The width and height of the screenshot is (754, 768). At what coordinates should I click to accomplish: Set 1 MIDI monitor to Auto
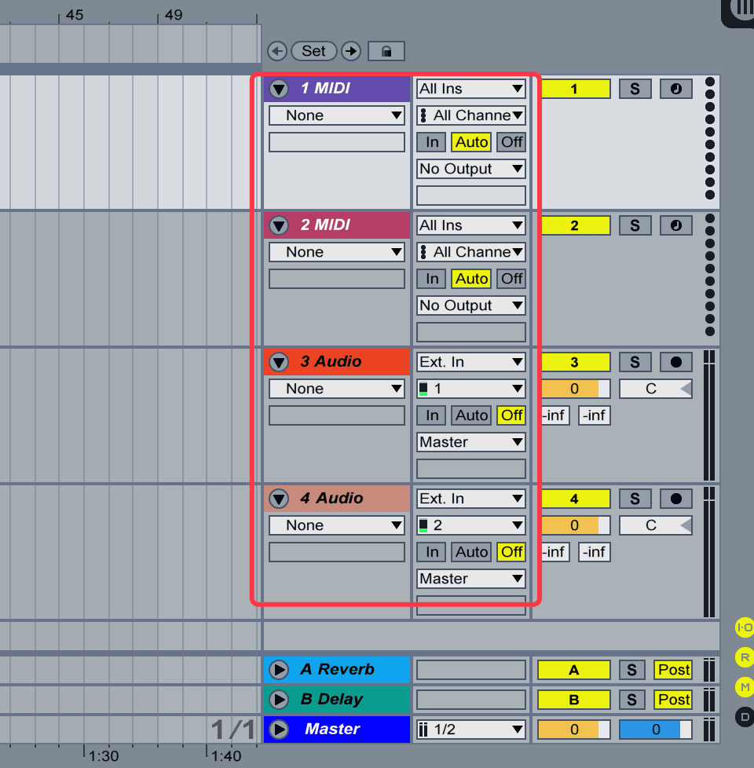[471, 142]
